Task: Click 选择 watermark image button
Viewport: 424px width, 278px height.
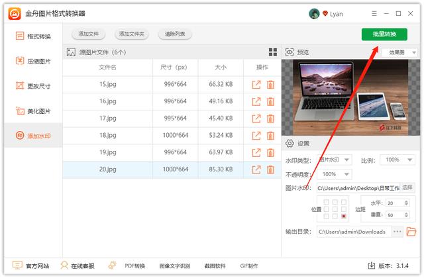Action: click(x=407, y=187)
